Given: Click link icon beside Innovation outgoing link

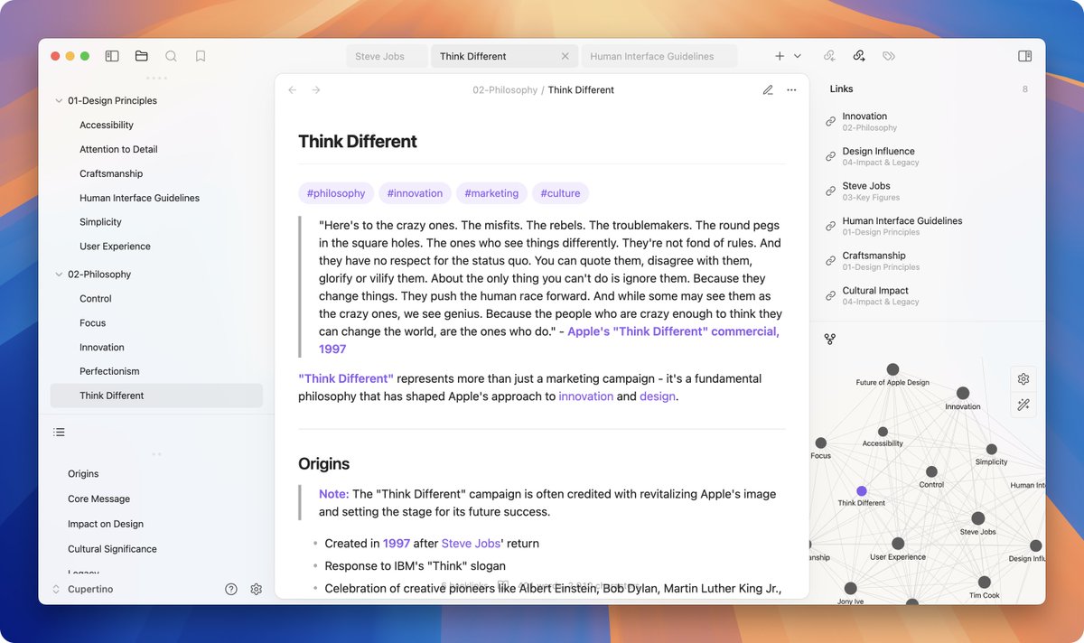Looking at the screenshot, I should coord(831,121).
